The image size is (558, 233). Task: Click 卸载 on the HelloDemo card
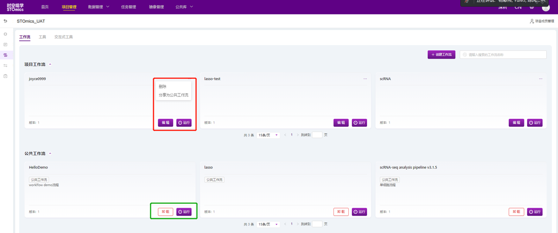[165, 212]
